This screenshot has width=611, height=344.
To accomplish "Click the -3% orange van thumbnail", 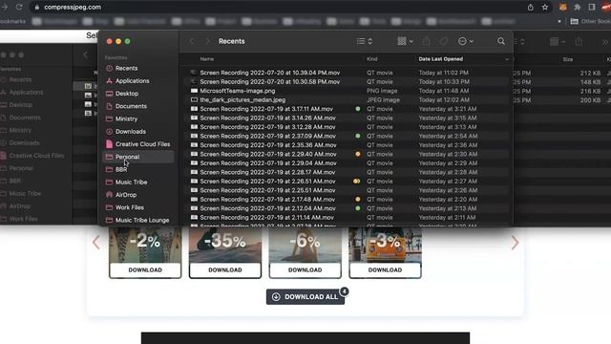I will coord(385,245).
